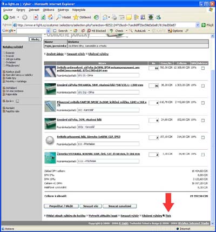Click the yellow note icon in toolbar
Screen dimensions: 216x232
coord(129,17)
